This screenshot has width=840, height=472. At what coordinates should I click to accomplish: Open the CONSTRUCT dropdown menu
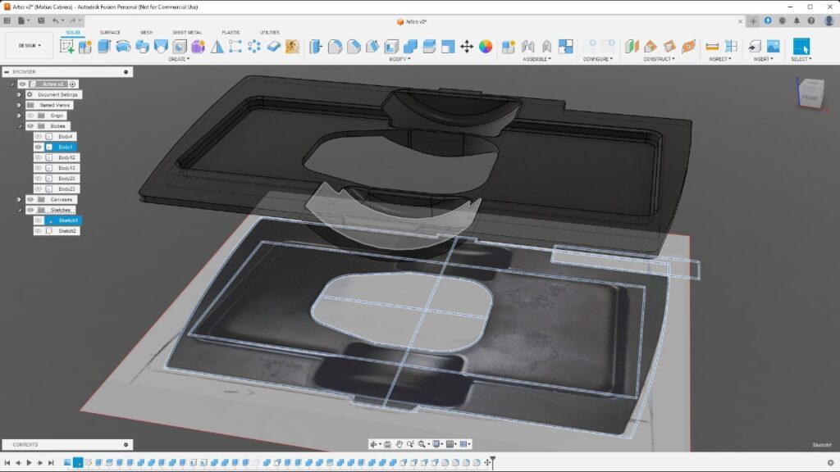click(659, 59)
